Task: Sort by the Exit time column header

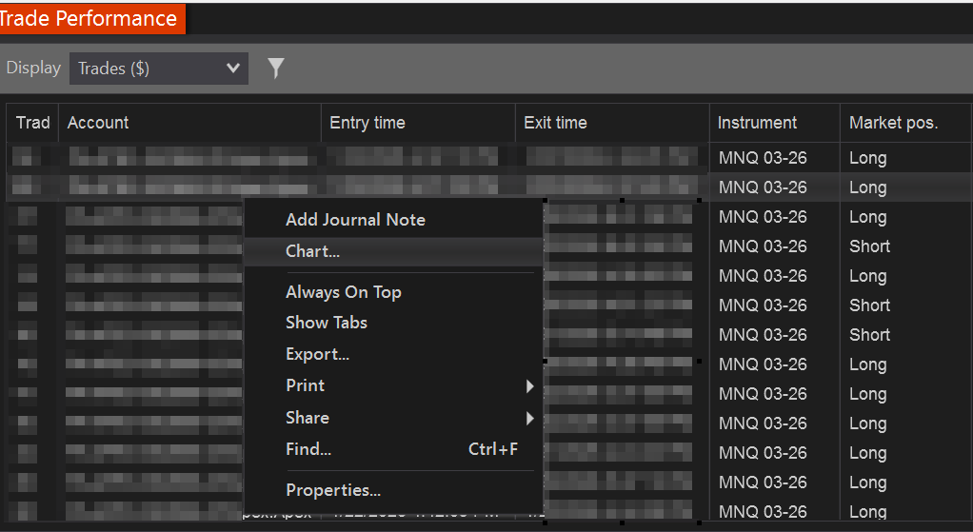Action: point(612,123)
